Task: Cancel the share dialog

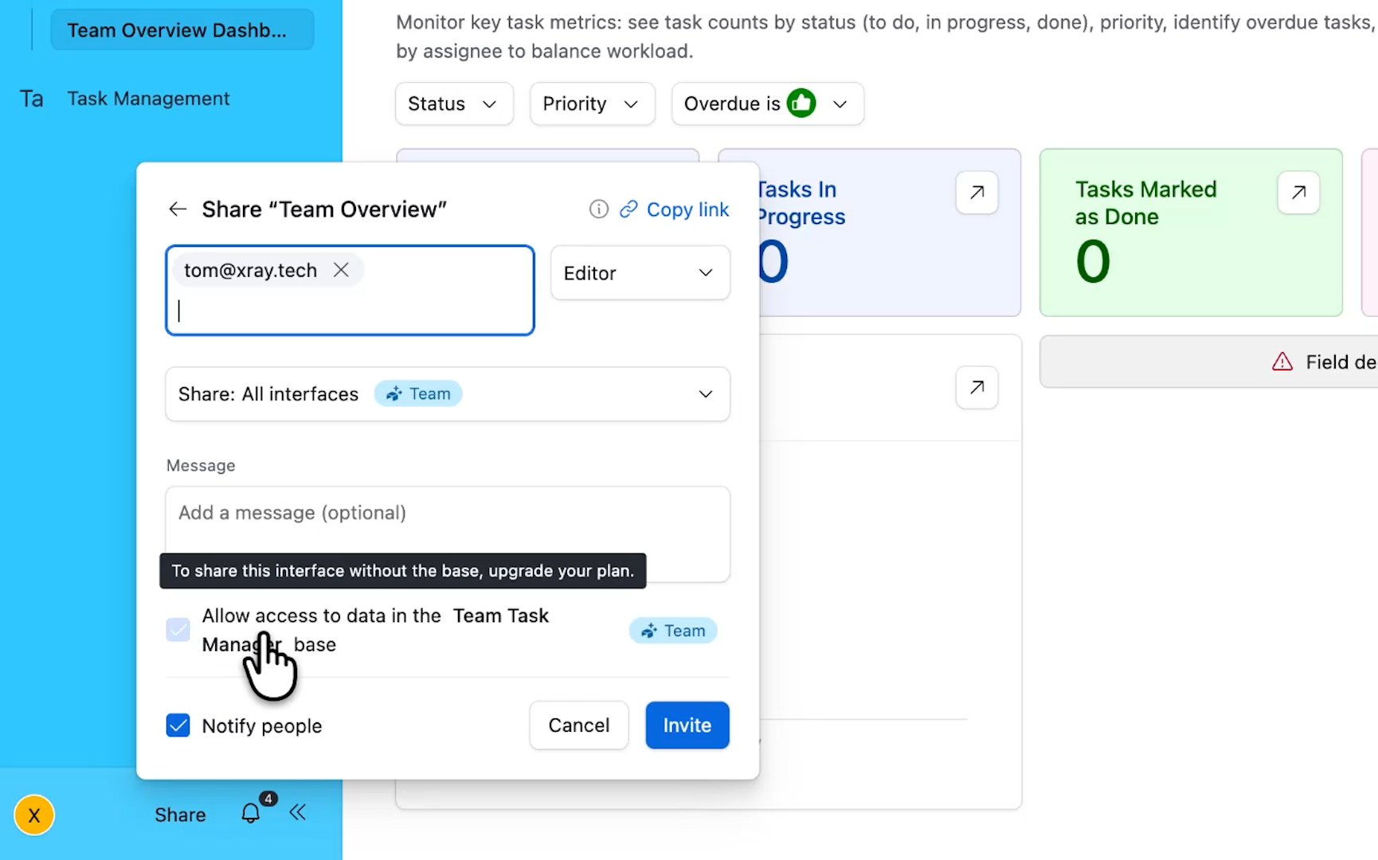Action: [x=578, y=725]
